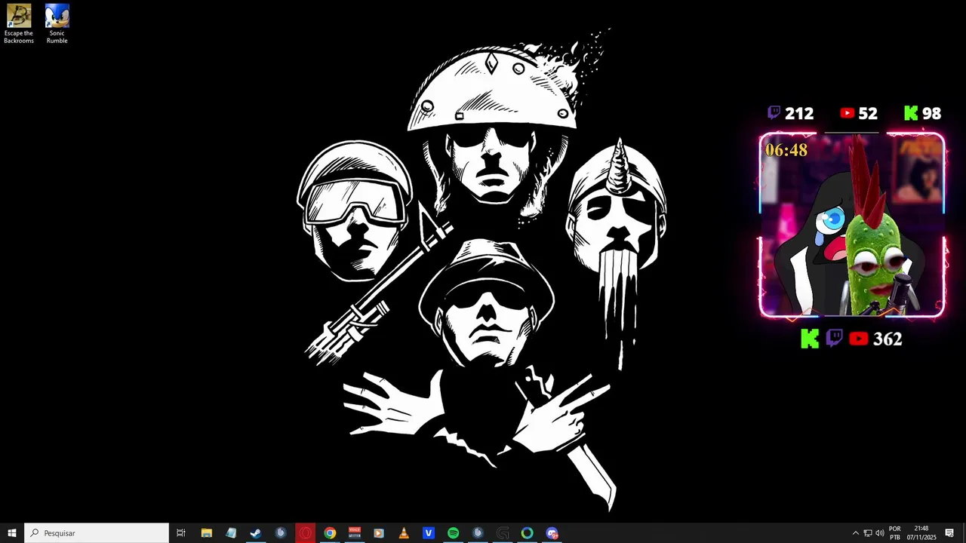This screenshot has width=966, height=543.
Task: Open the Action Center notifications icon
Action: (x=949, y=533)
